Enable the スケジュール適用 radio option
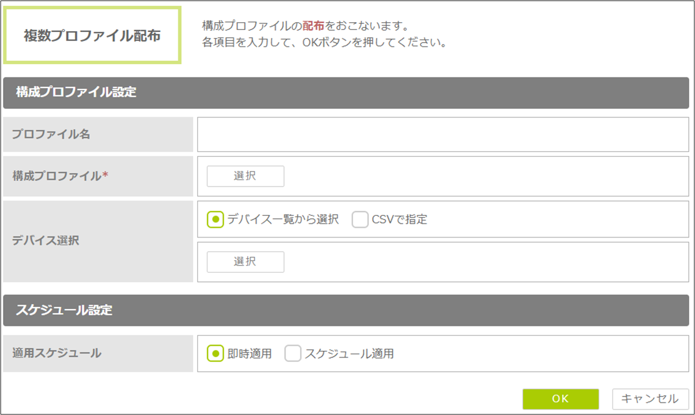Screen dimensions: 695x415 (x=292, y=354)
